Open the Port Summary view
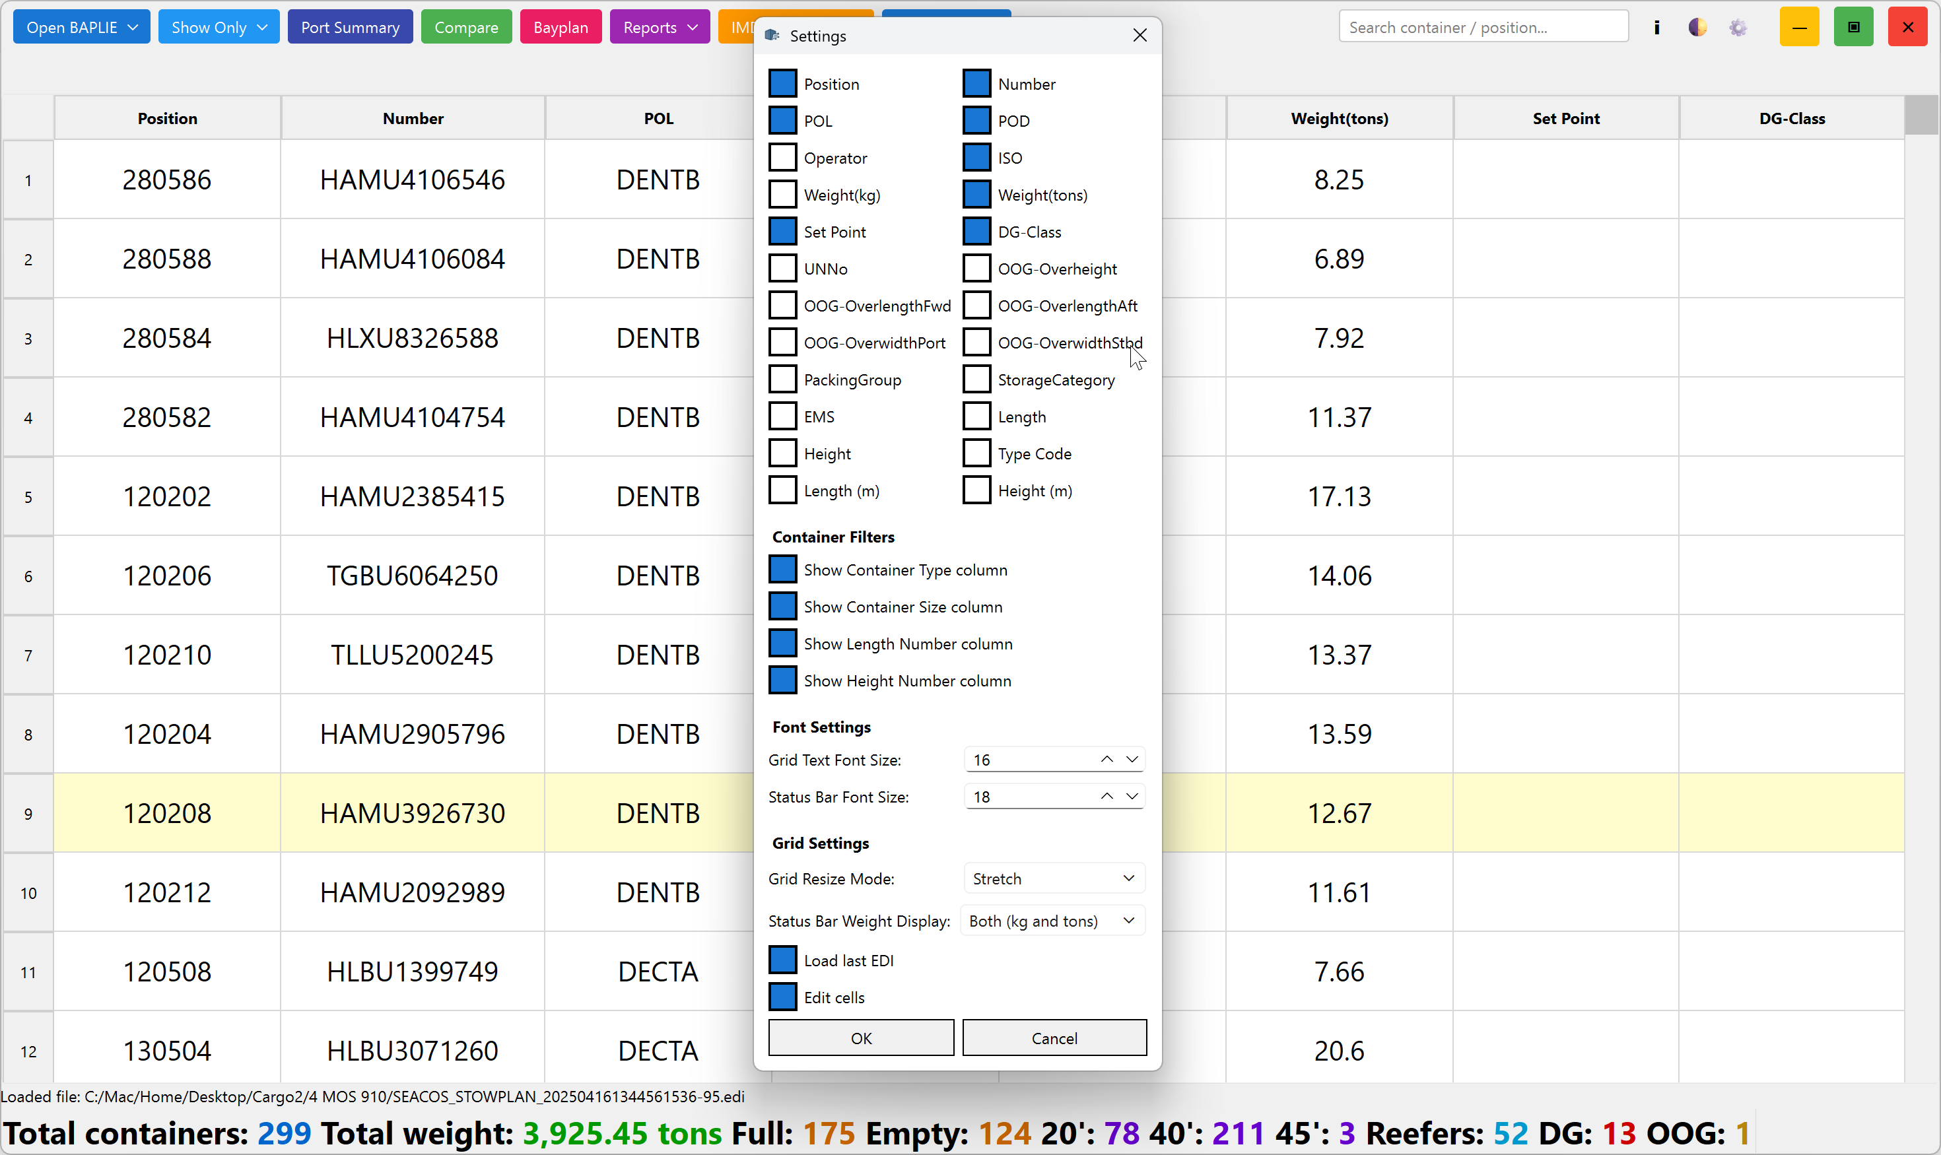Image resolution: width=1941 pixels, height=1155 pixels. pos(351,27)
